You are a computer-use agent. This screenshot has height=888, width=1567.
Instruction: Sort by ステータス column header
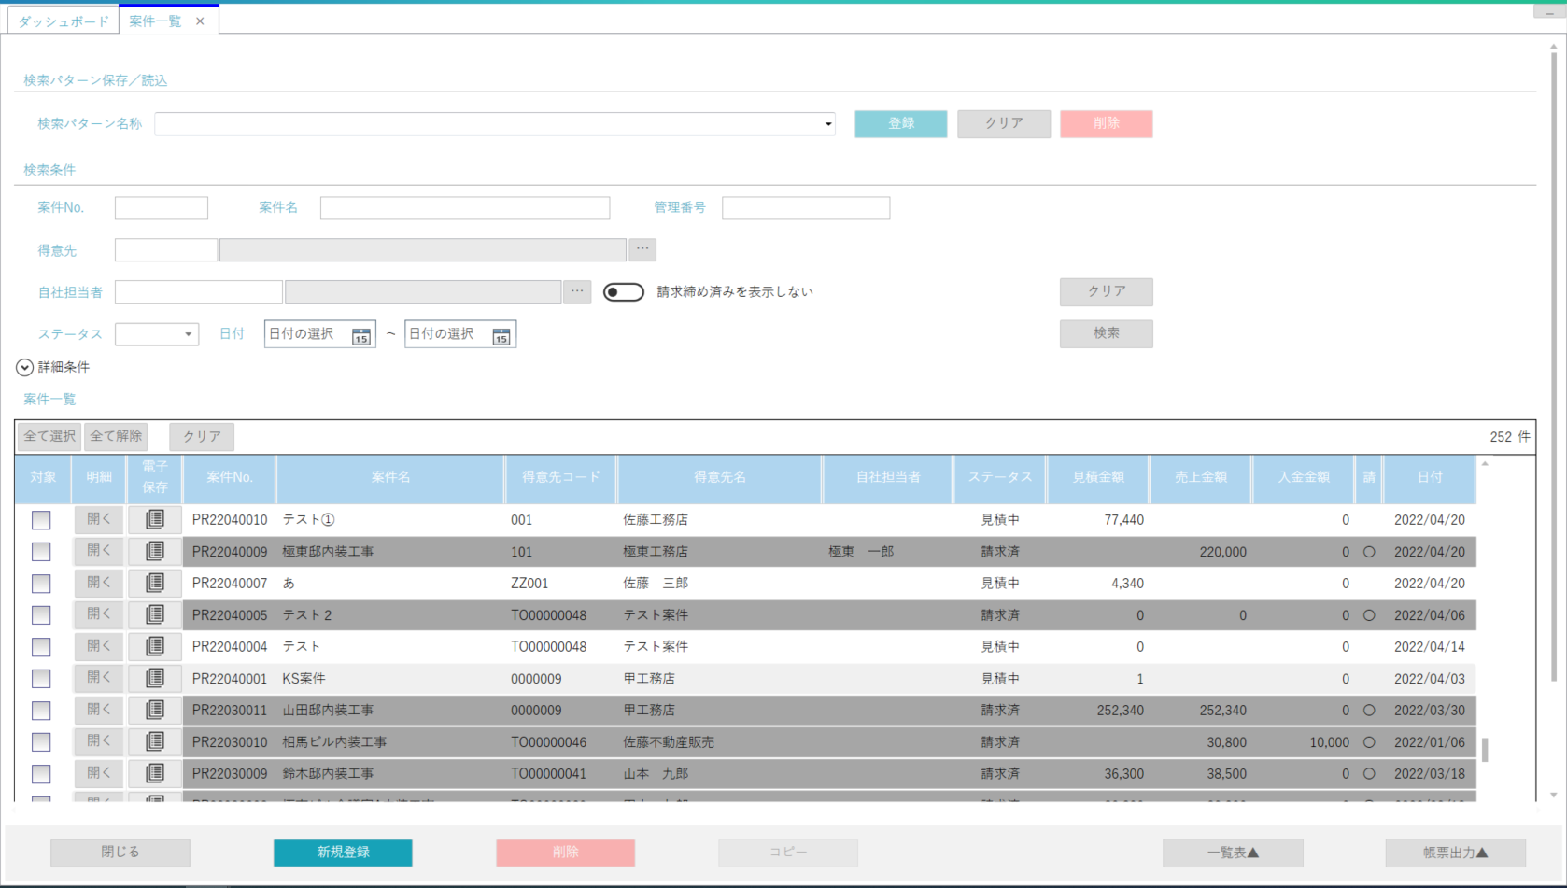tap(1000, 477)
